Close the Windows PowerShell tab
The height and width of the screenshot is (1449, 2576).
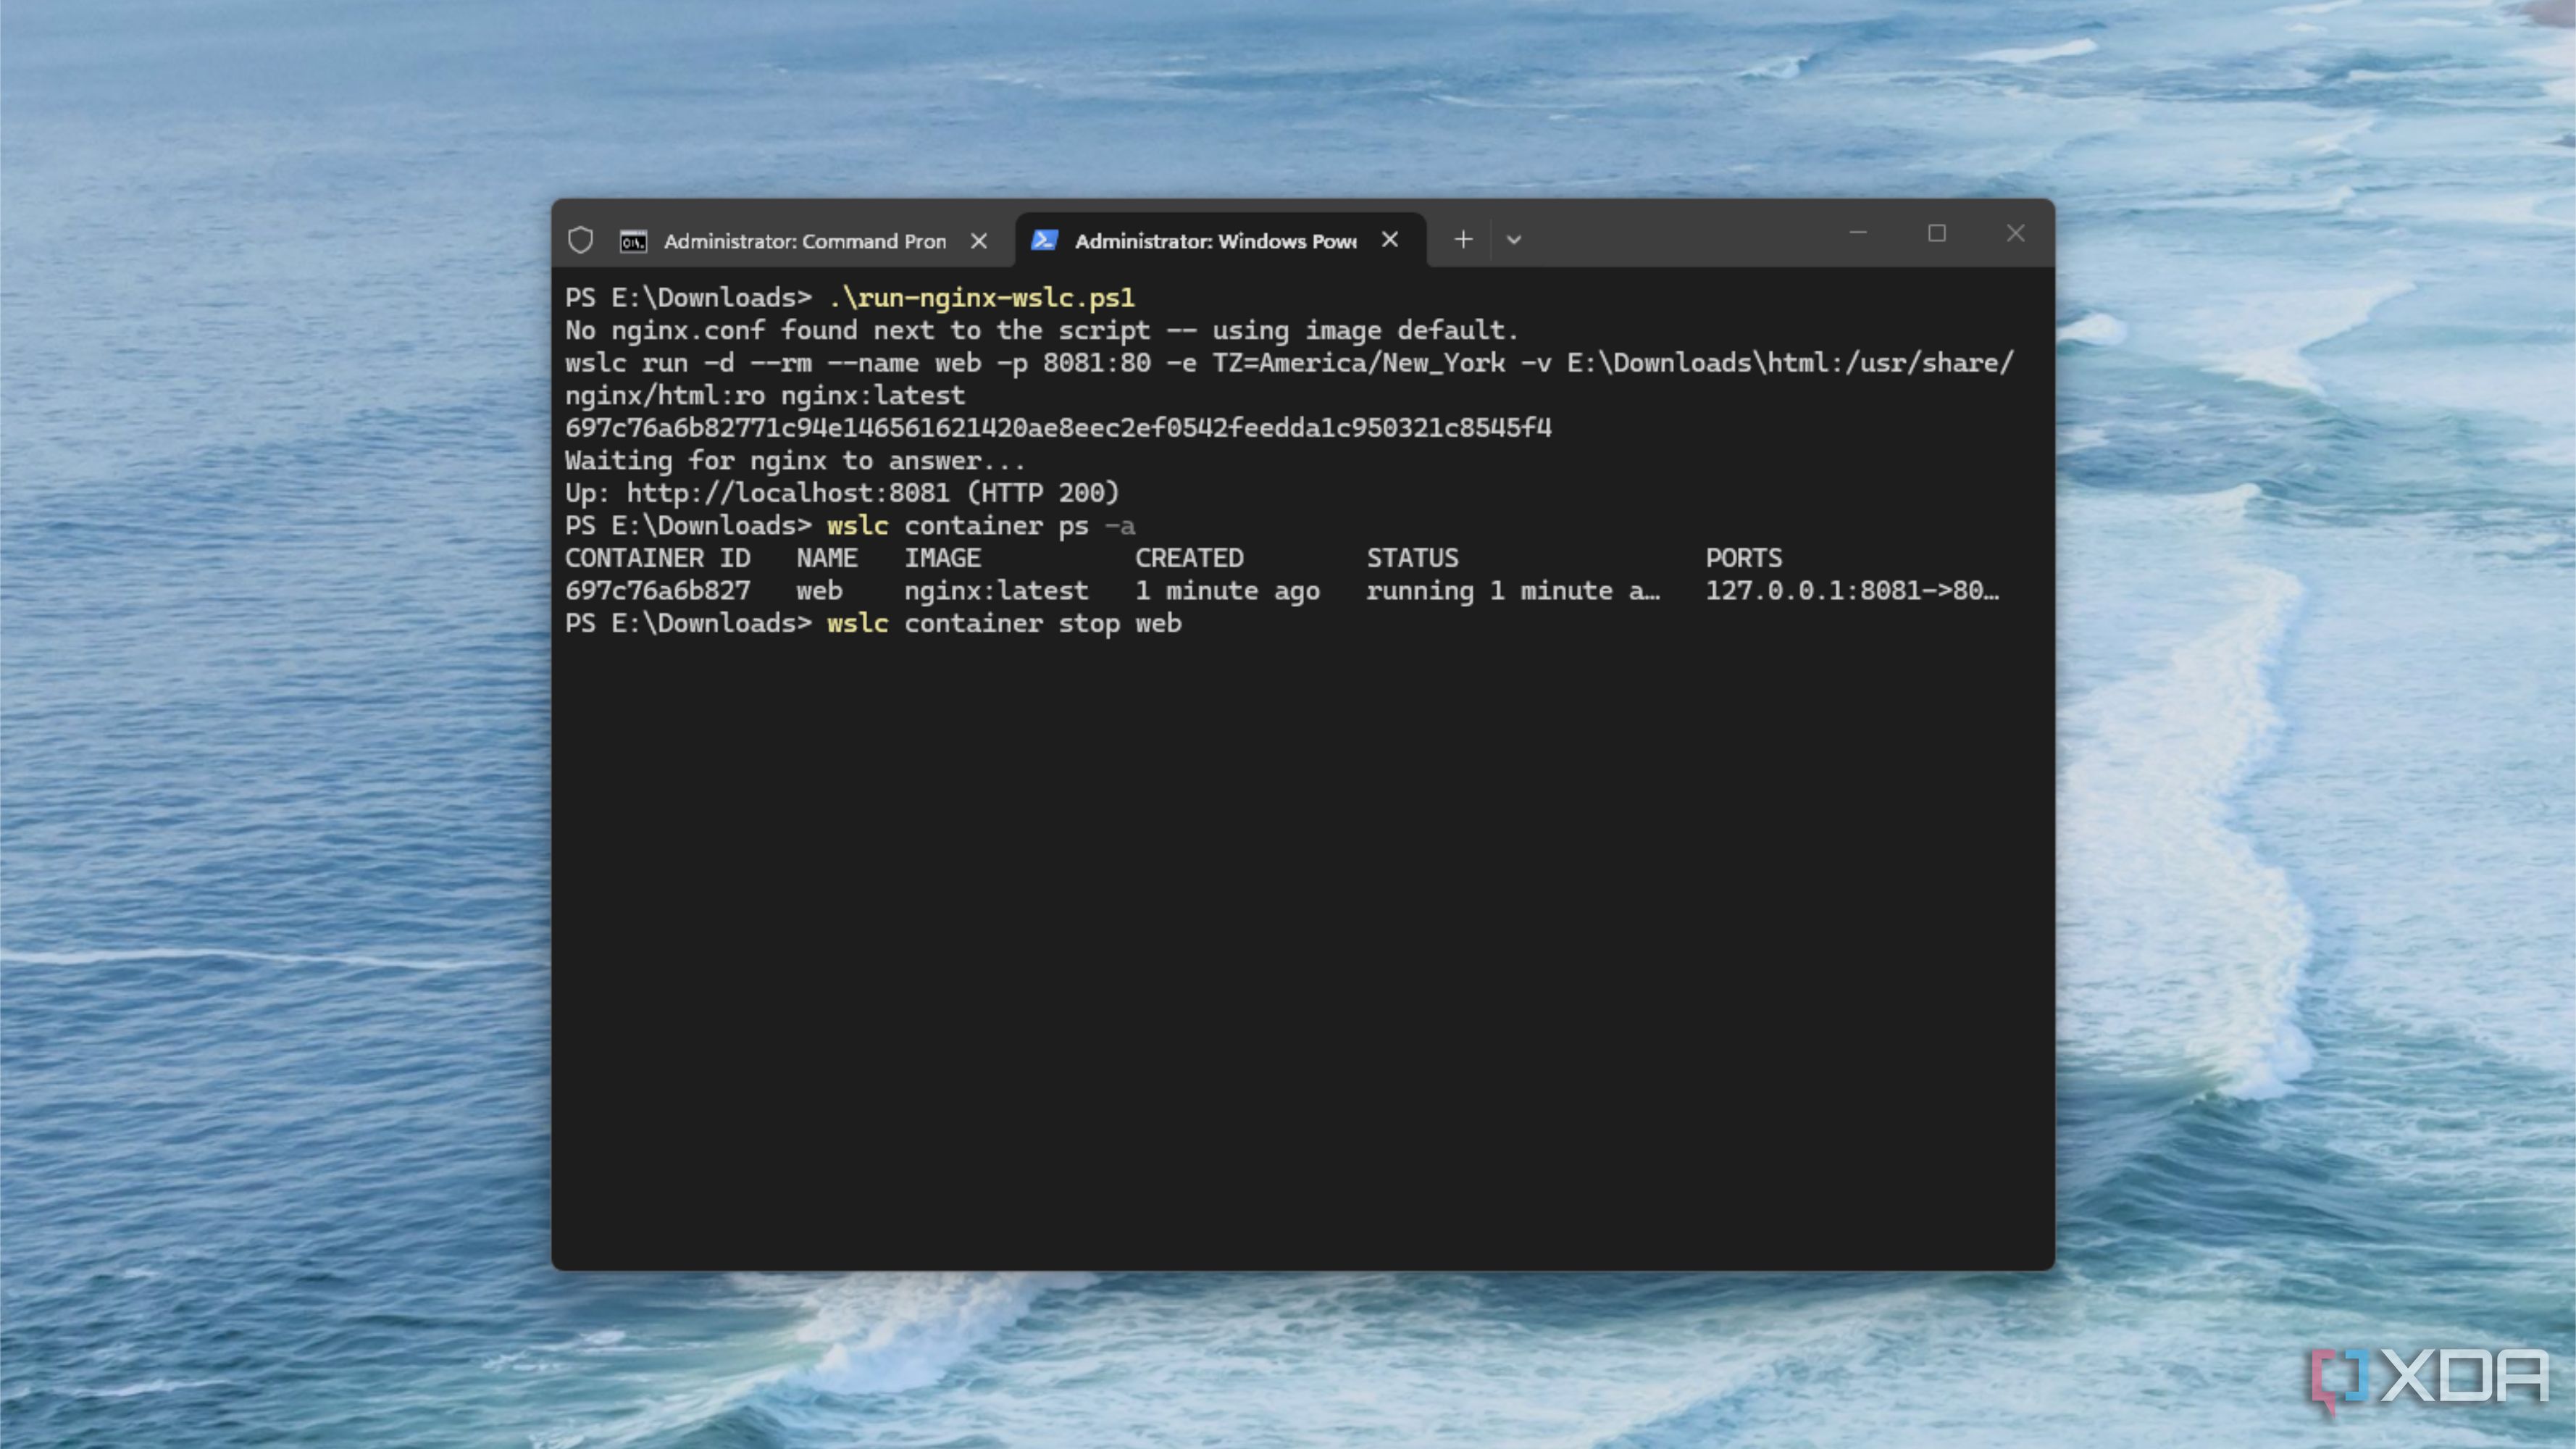point(1389,240)
